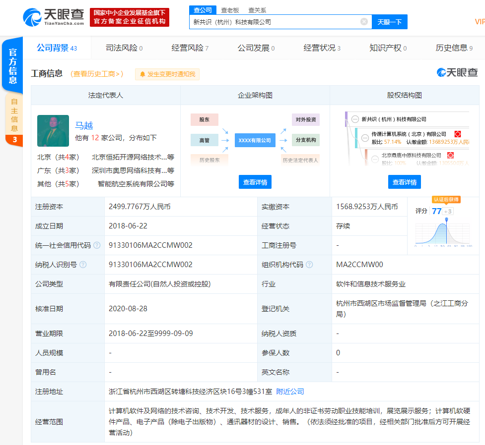Click the TianYanCha logo in the header
The width and height of the screenshot is (485, 445).
pos(54,16)
